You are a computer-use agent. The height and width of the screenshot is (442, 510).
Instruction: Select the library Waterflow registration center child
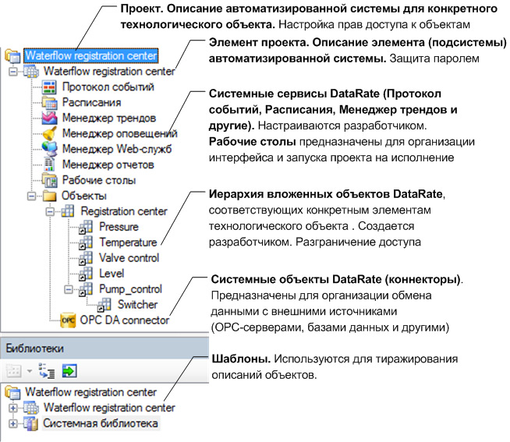point(109,408)
